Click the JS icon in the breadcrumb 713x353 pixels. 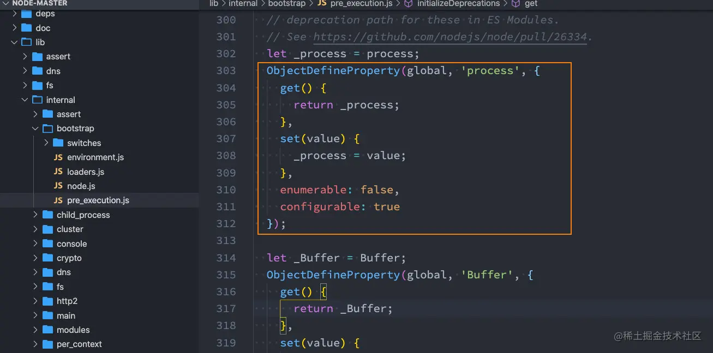tap(322, 3)
